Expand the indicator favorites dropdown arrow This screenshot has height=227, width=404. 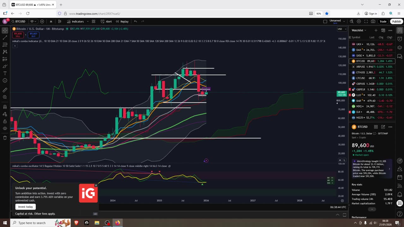pyautogui.click(x=88, y=21)
